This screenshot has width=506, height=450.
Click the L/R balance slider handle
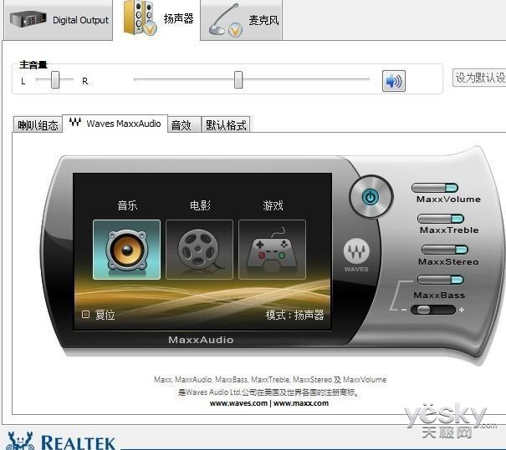click(x=55, y=79)
